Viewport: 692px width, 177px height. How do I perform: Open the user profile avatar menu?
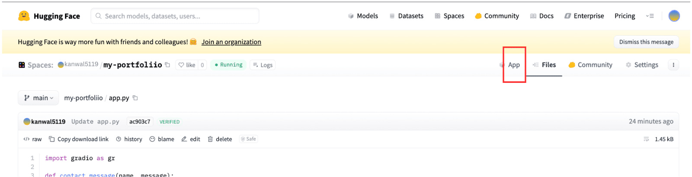tap(674, 16)
